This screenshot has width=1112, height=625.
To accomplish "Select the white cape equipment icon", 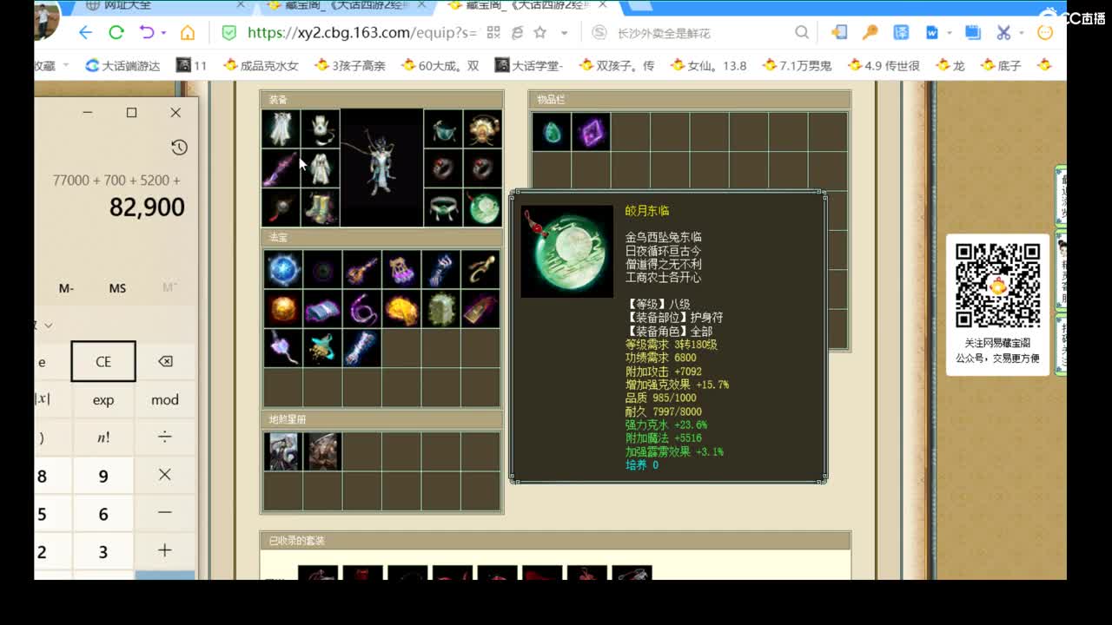I will tap(281, 129).
